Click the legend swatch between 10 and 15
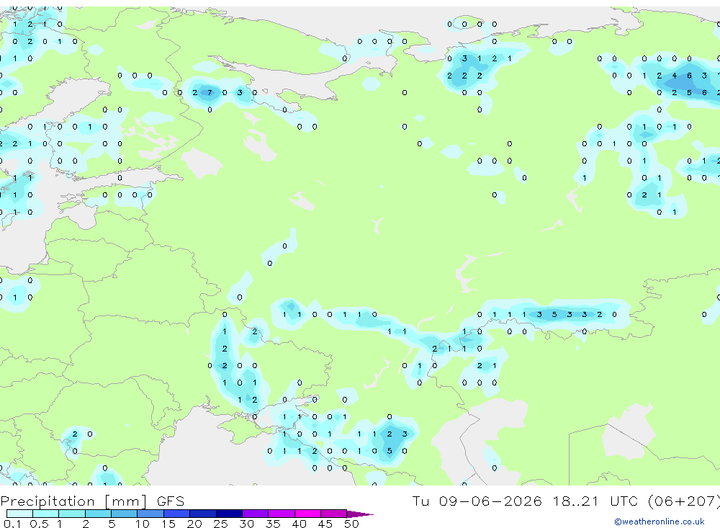The image size is (720, 528). pyautogui.click(x=150, y=514)
